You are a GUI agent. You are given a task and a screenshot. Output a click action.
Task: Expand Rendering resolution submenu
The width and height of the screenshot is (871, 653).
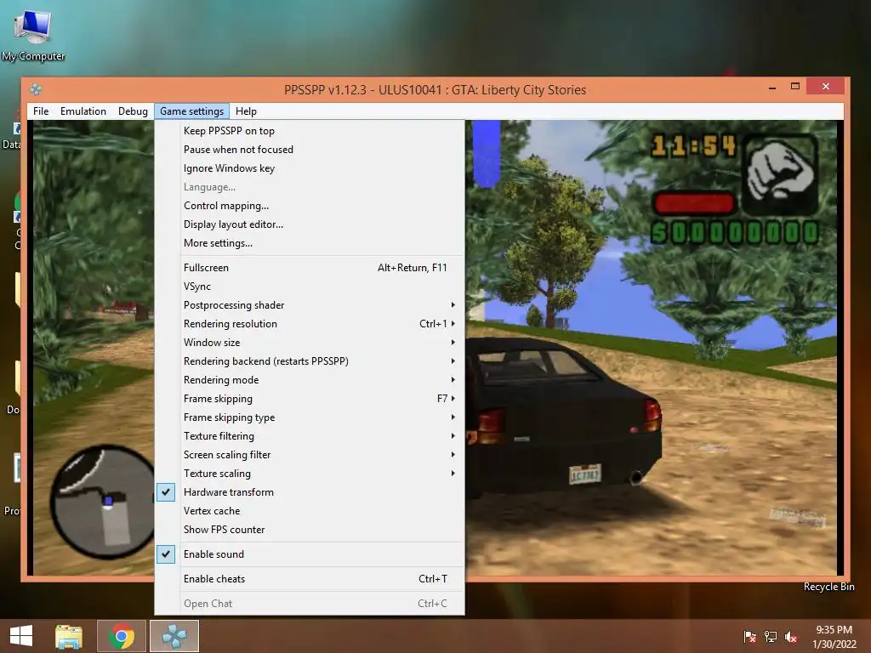click(310, 324)
